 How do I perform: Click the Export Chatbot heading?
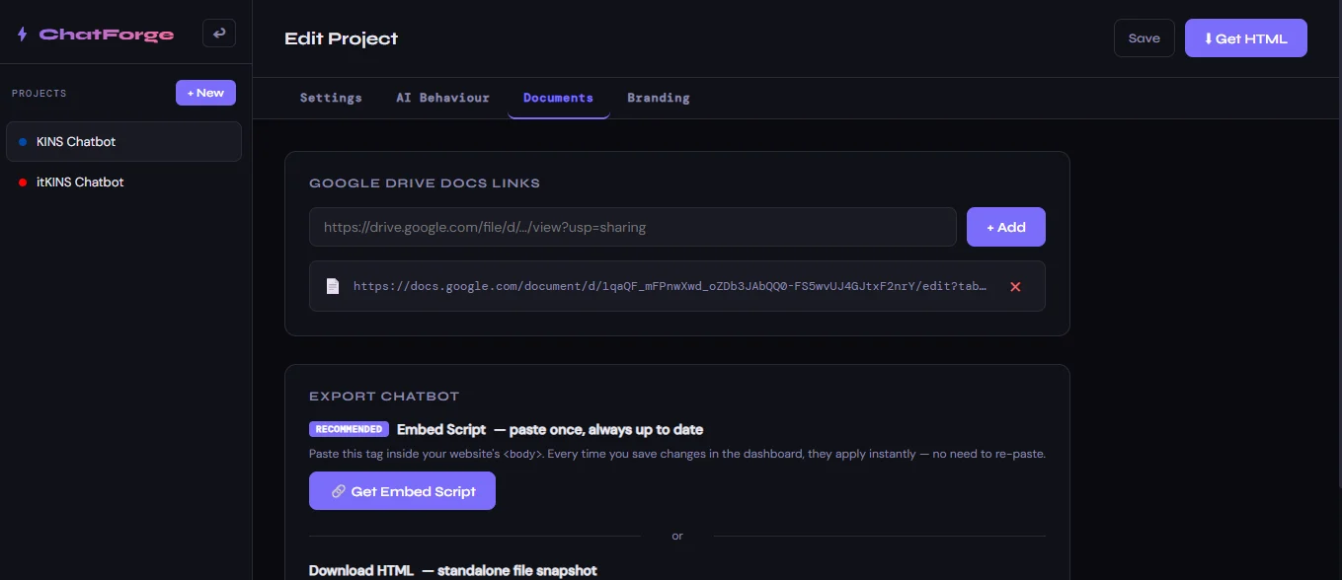pyautogui.click(x=384, y=397)
